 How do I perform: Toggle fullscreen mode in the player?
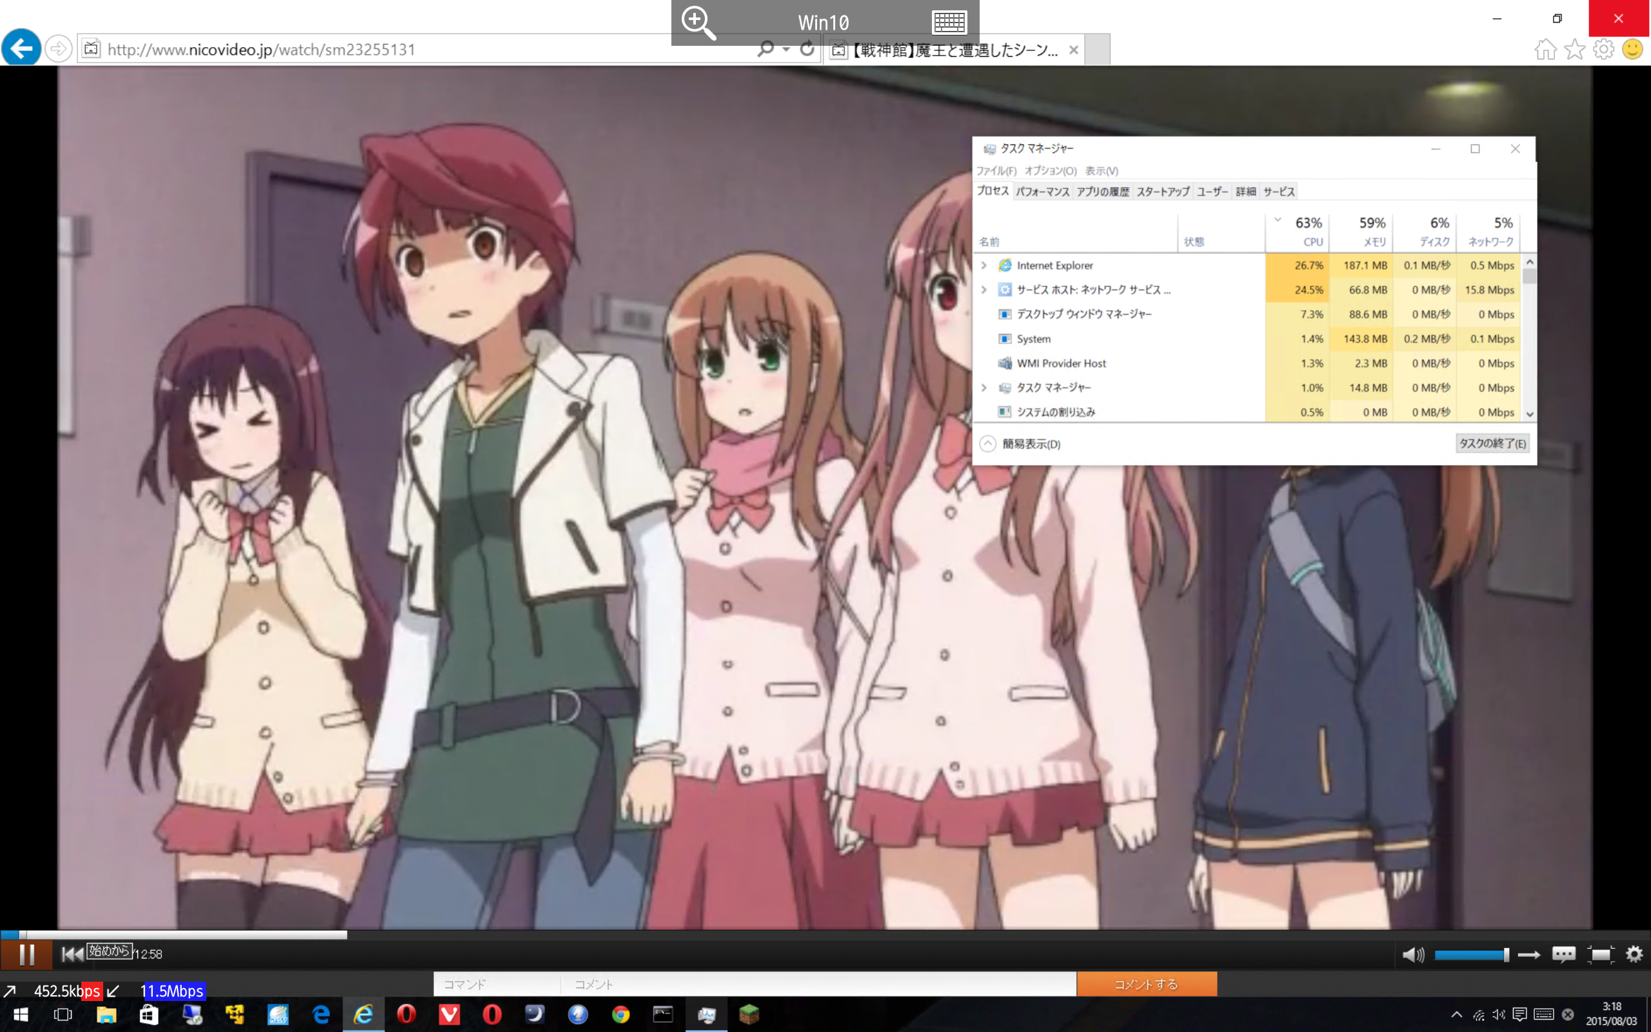coord(1601,954)
